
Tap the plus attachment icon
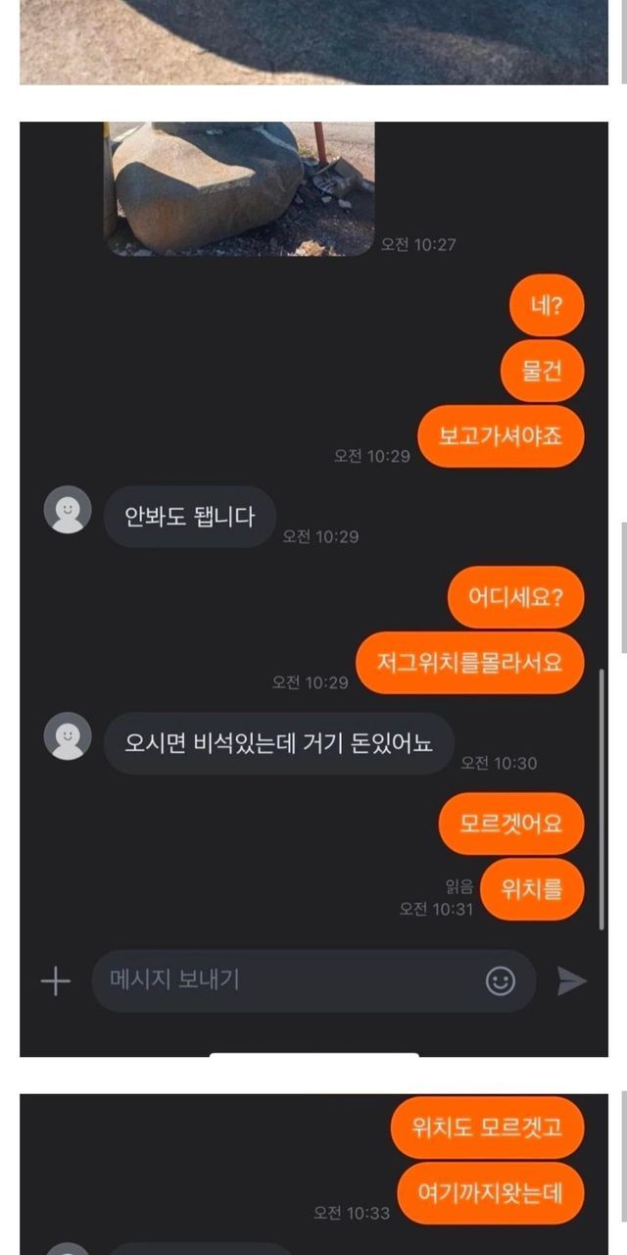56,981
